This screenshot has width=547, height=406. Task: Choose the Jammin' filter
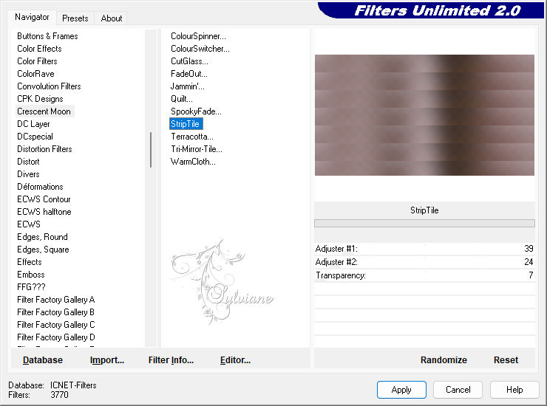[187, 86]
